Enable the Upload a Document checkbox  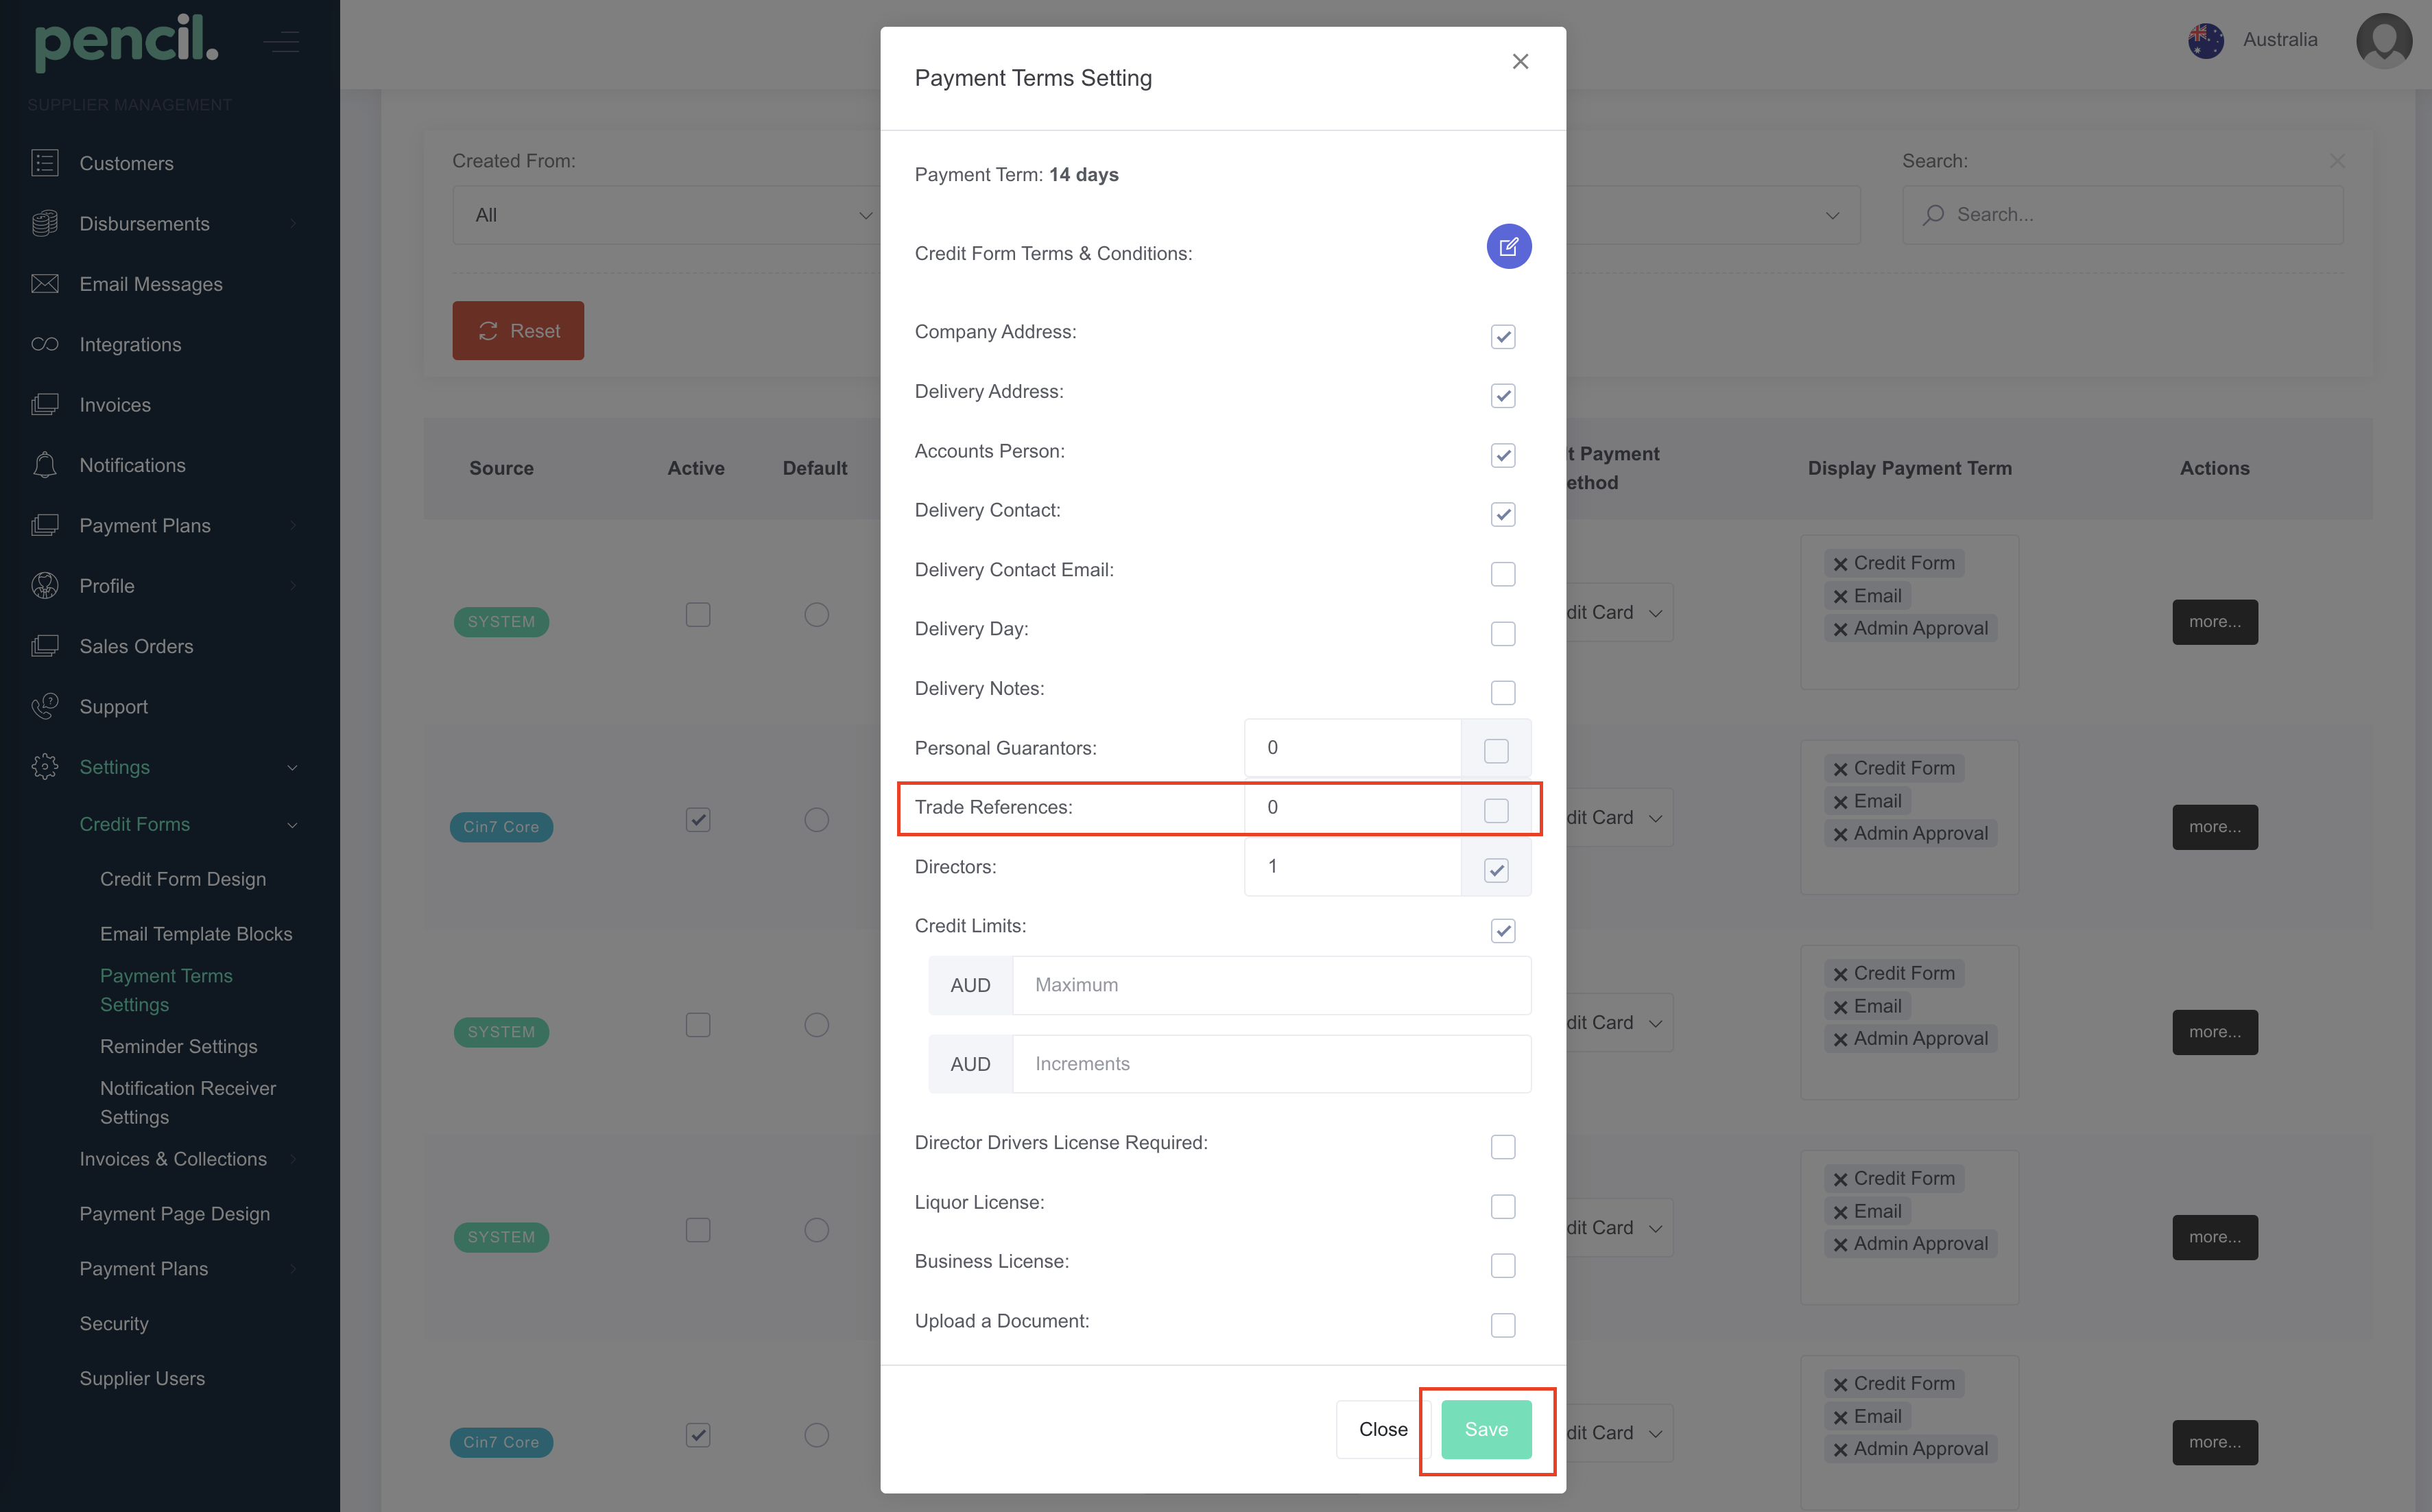pyautogui.click(x=1503, y=1326)
